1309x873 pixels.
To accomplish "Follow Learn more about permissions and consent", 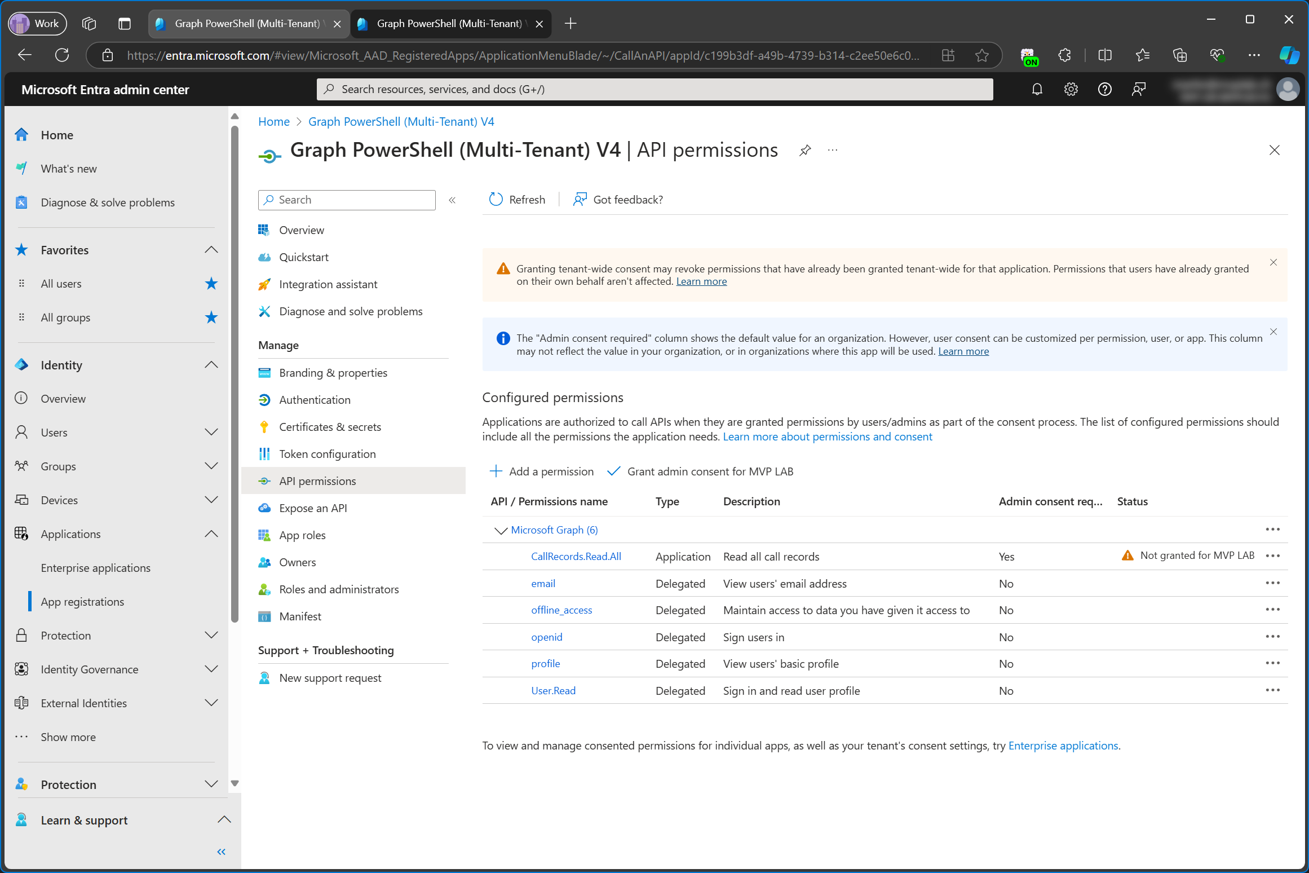I will (x=828, y=436).
